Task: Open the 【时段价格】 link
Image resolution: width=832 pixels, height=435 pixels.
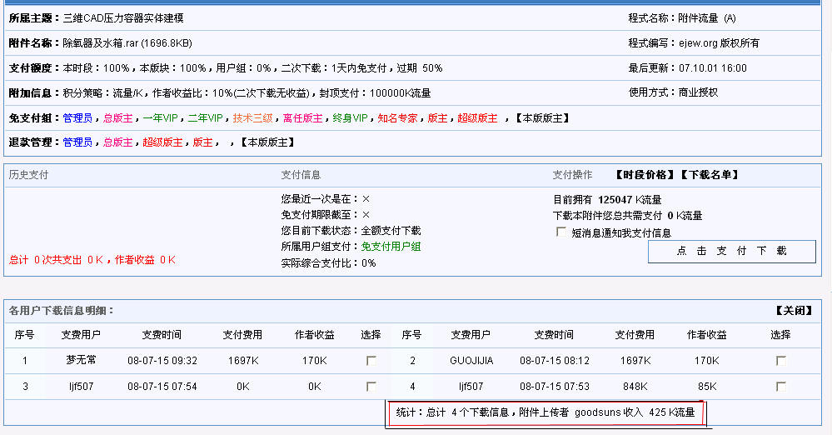Action: coord(644,175)
